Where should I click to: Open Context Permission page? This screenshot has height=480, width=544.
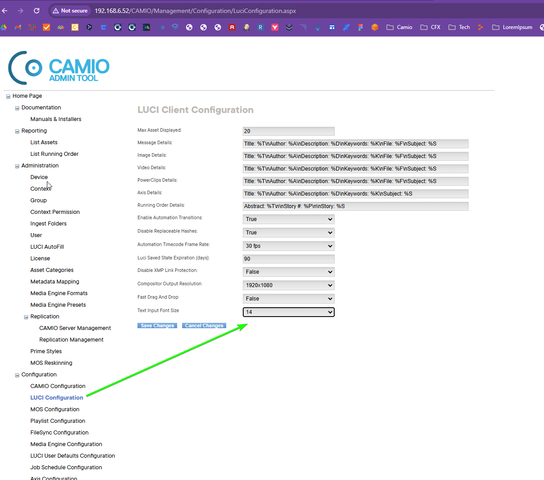click(55, 212)
